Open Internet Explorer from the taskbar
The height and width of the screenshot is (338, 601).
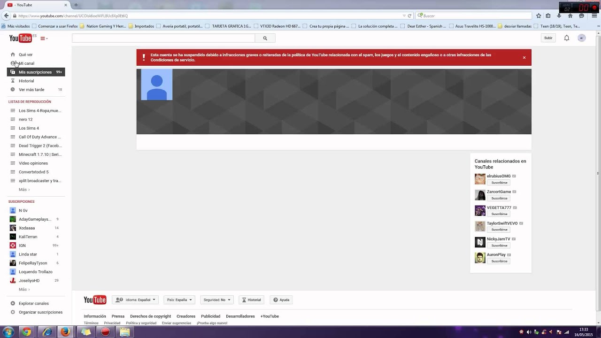tap(46, 332)
